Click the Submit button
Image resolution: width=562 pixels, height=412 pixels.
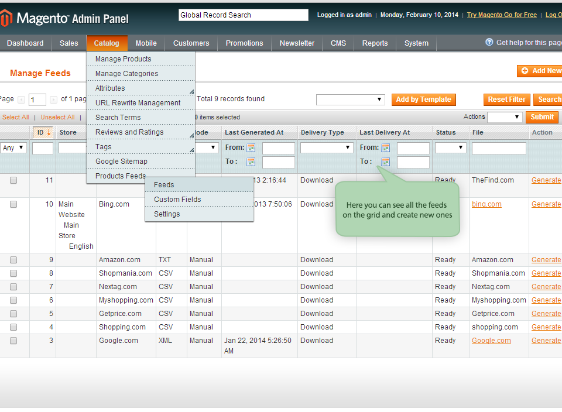(542, 117)
